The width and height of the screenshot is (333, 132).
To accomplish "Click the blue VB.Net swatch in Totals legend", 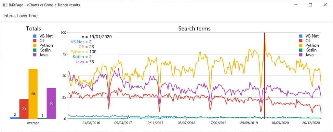I will [34, 36].
